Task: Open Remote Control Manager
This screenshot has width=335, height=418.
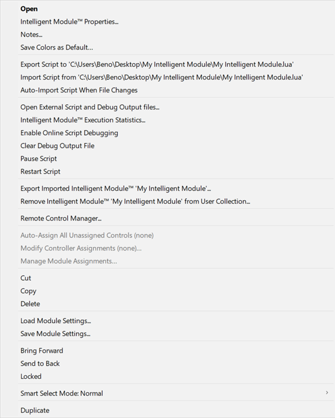Action: 61,218
